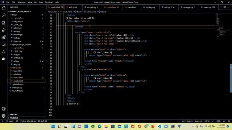Select Python 3.9.6 64-bit interpreter
This screenshot has width=232, height=130.
[28, 121]
